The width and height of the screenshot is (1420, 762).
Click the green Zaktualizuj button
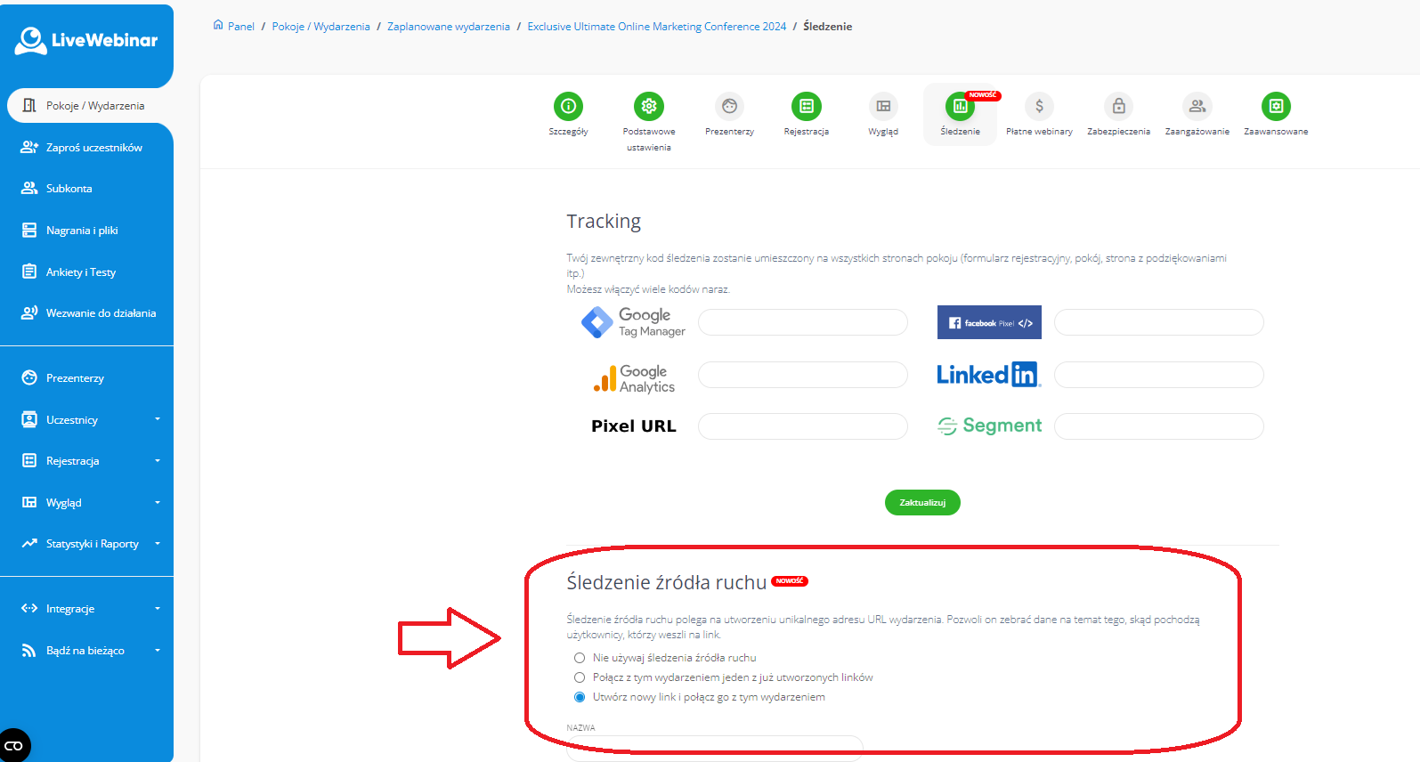click(922, 503)
